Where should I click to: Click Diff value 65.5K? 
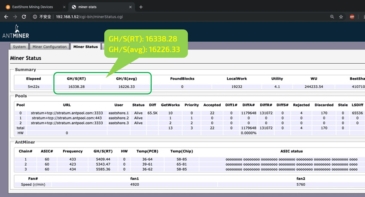tap(152, 113)
